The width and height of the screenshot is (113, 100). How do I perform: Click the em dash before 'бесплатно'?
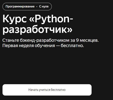[58, 46]
